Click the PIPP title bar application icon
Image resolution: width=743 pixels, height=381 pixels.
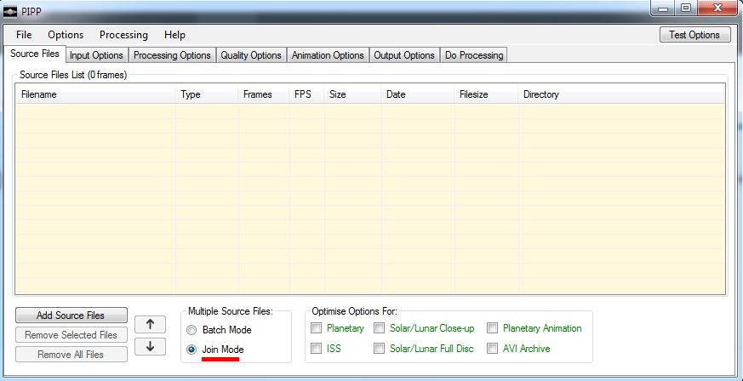pyautogui.click(x=11, y=9)
